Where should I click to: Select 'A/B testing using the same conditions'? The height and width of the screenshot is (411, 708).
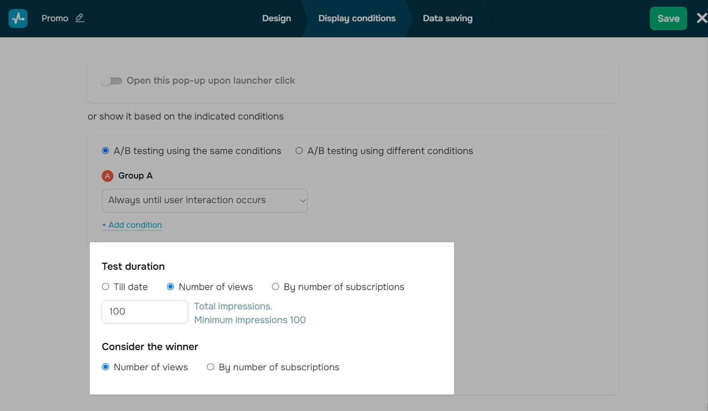106,151
